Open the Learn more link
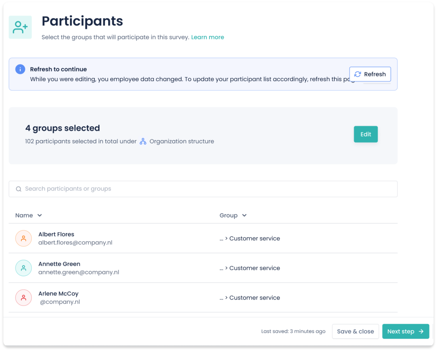This screenshot has height=351, width=437. 207,37
